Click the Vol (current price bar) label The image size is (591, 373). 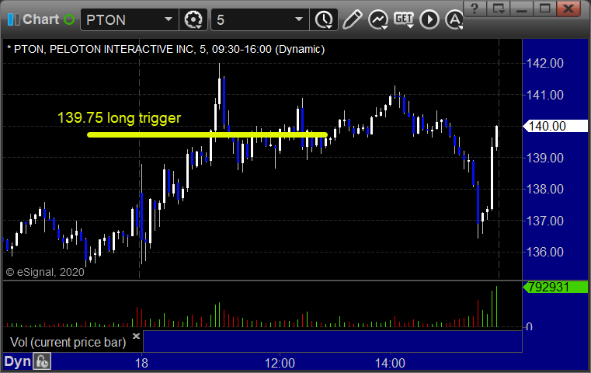68,342
